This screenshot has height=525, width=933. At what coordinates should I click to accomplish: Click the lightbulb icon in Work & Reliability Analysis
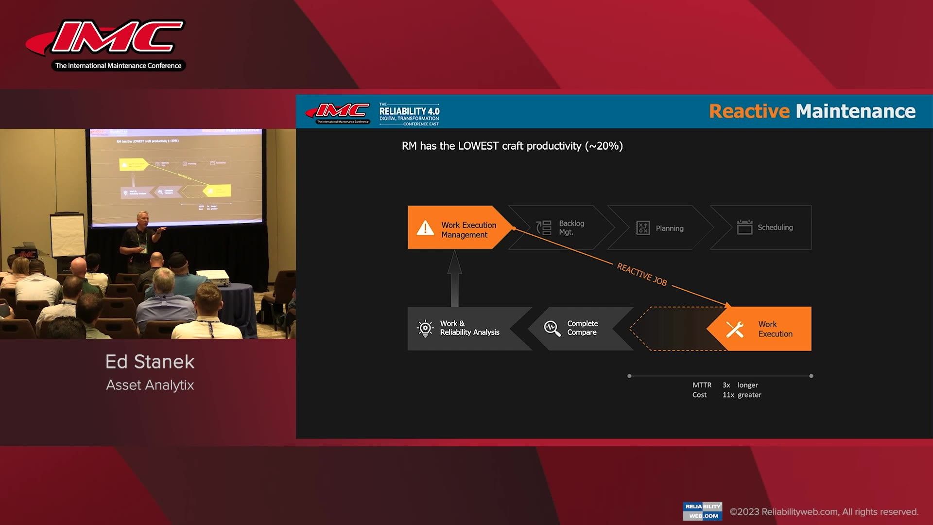(x=425, y=328)
